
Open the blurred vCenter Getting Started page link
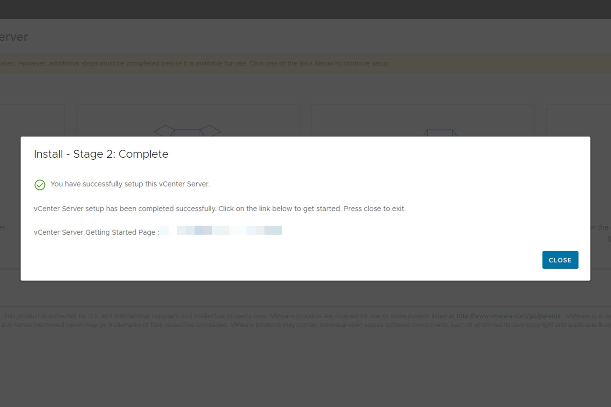coord(221,230)
